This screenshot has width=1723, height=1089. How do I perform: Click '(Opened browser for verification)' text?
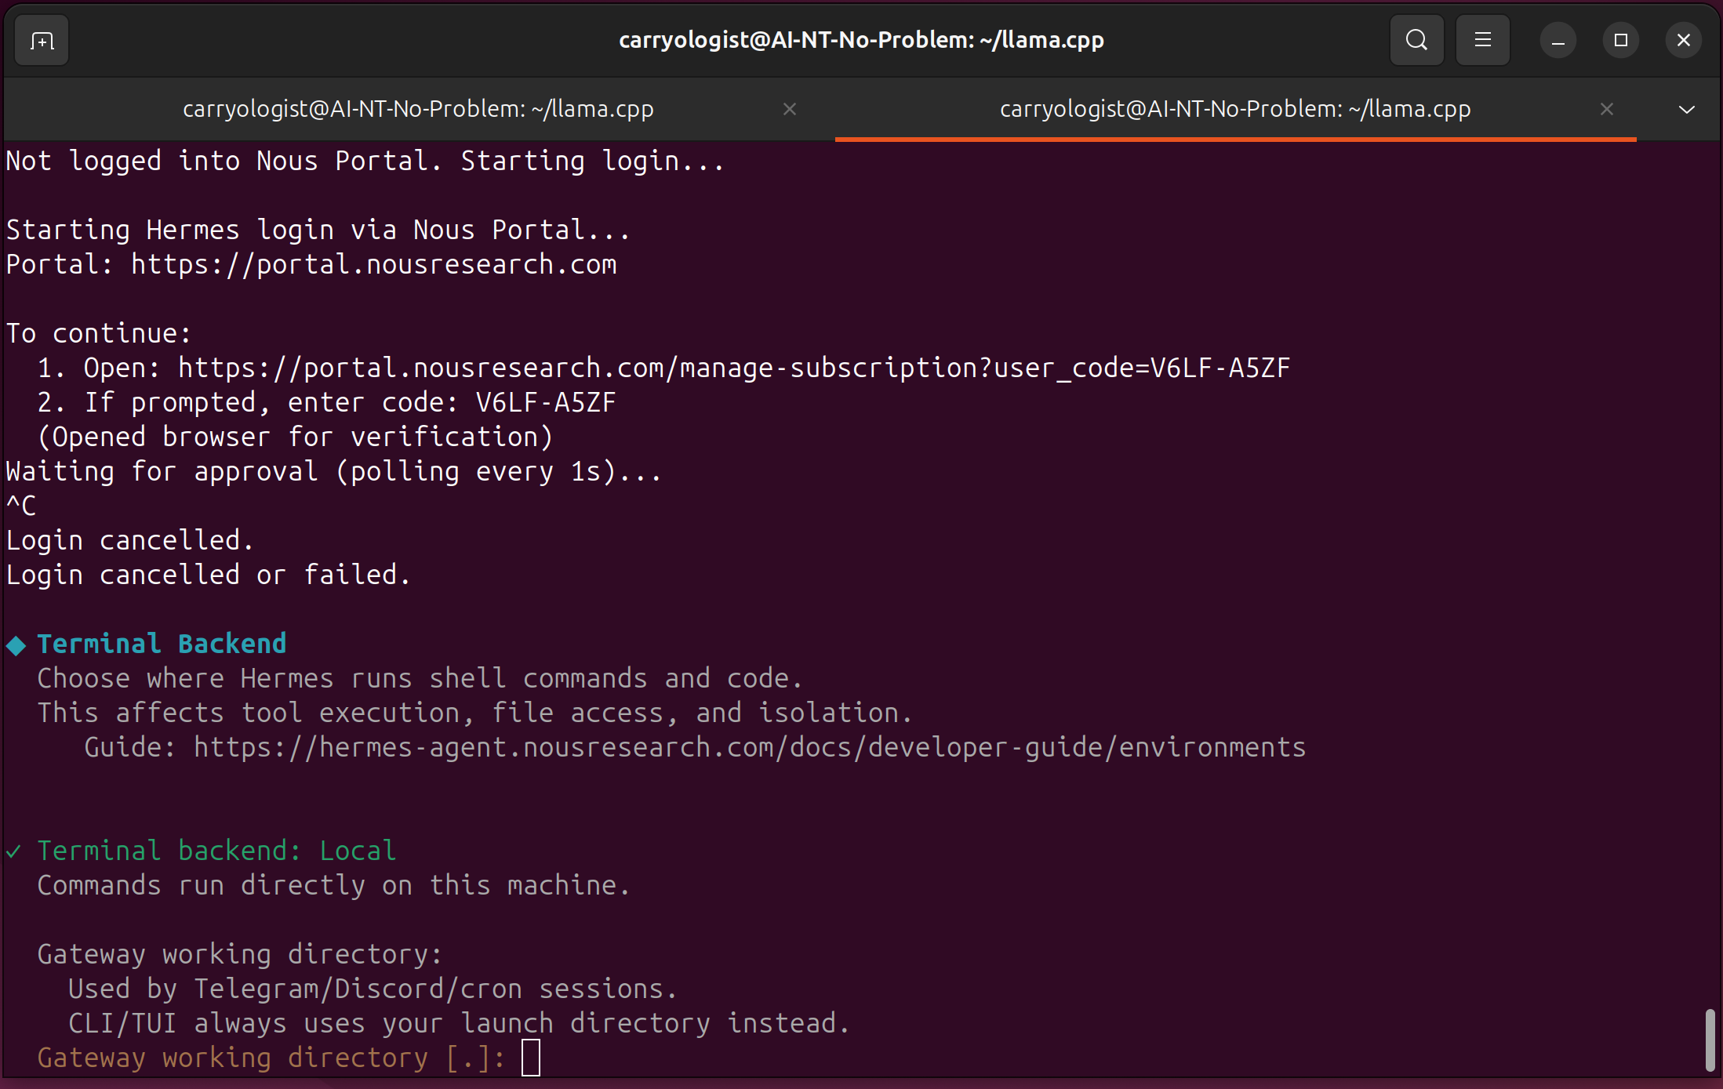coord(295,437)
